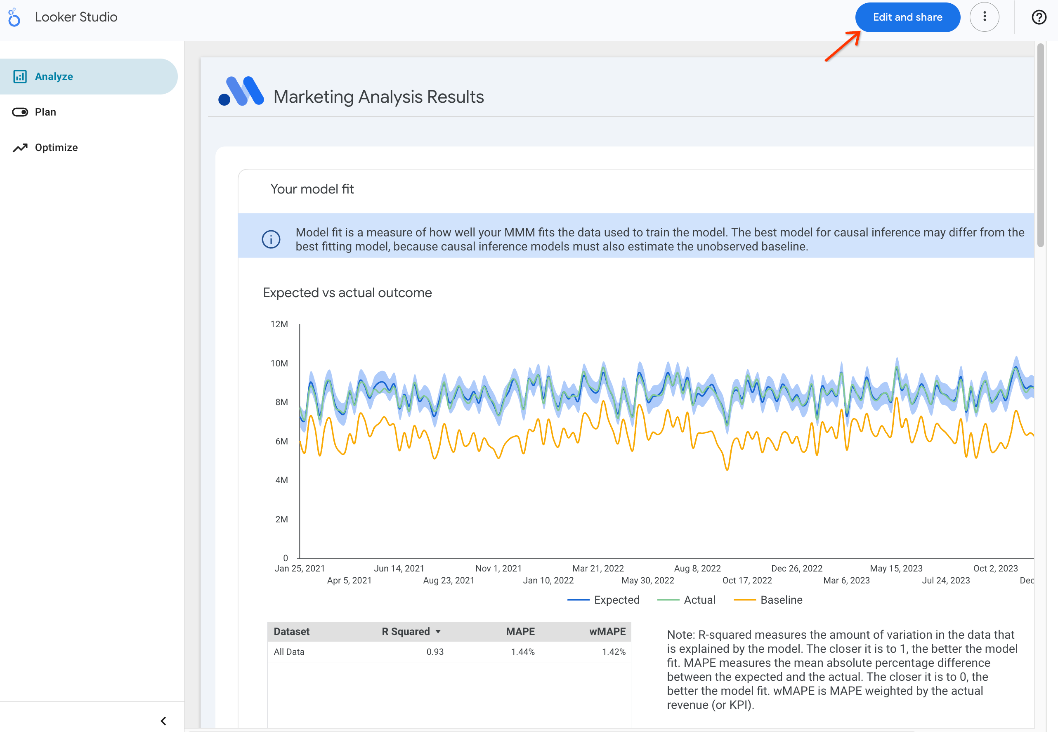Click the Plan toggle-shaped icon

point(20,112)
